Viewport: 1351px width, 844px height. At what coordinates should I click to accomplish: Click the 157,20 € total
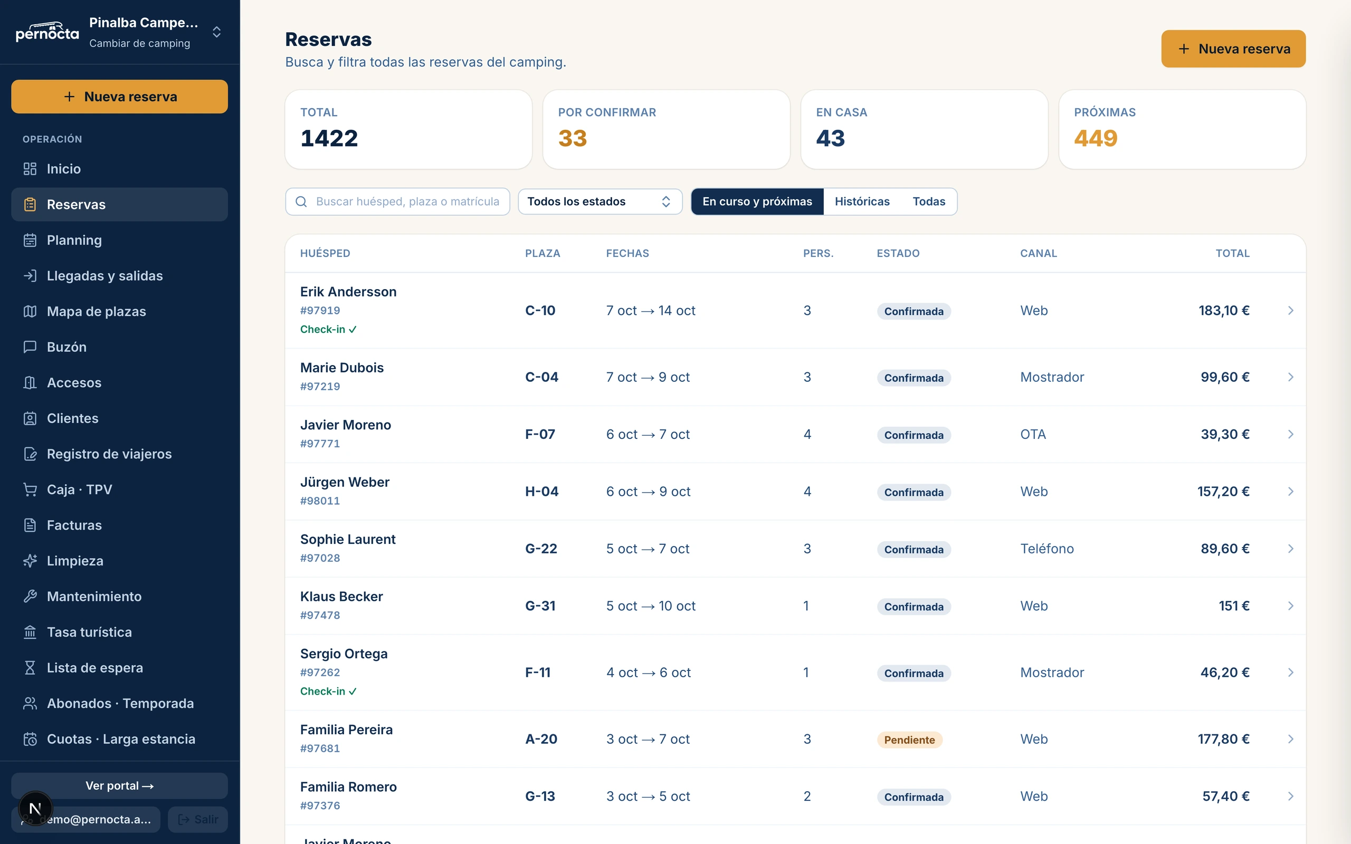pos(1223,492)
